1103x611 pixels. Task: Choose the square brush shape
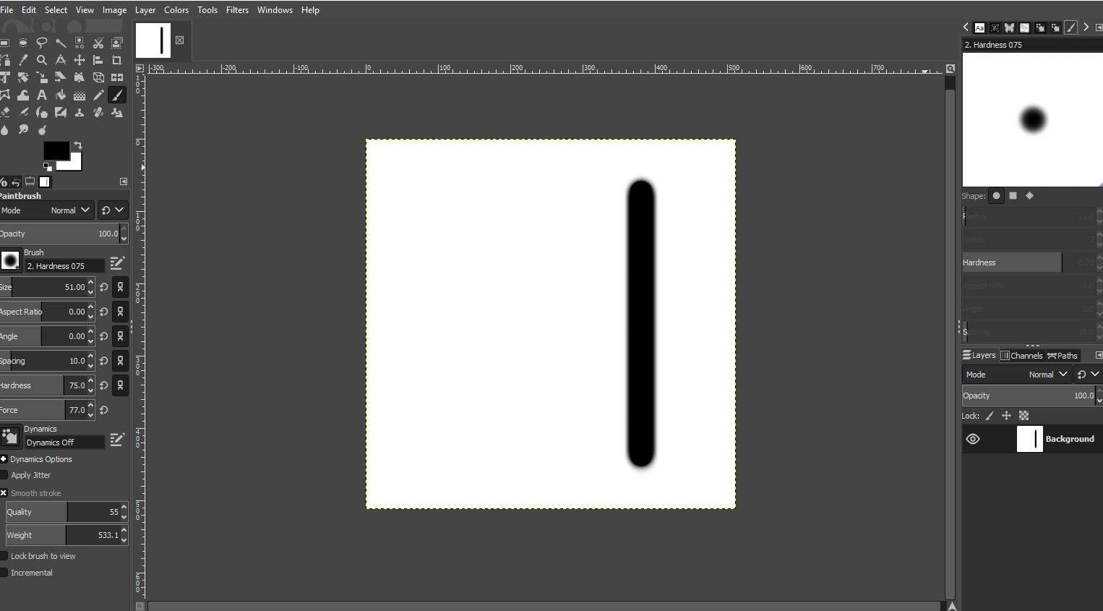pyautogui.click(x=1013, y=196)
